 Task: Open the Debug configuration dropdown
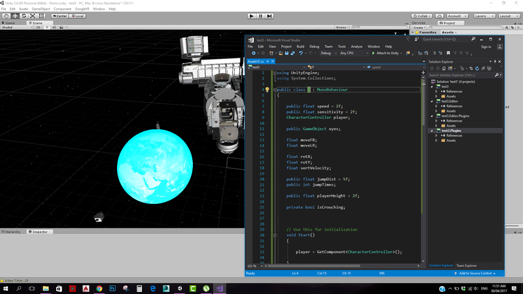327,54
